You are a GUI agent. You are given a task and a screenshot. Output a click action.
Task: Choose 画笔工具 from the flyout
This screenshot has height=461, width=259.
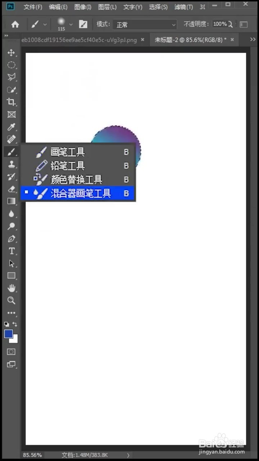[x=78, y=152]
